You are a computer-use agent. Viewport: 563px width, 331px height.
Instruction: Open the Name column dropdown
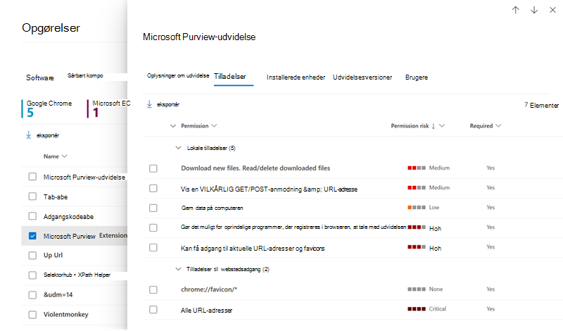pyautogui.click(x=64, y=156)
